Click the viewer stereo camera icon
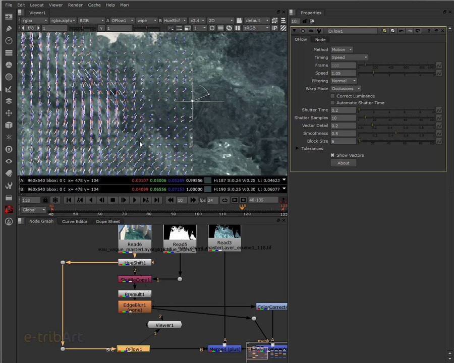Image resolution: width=454 pixels, height=363 pixels. [x=239, y=21]
